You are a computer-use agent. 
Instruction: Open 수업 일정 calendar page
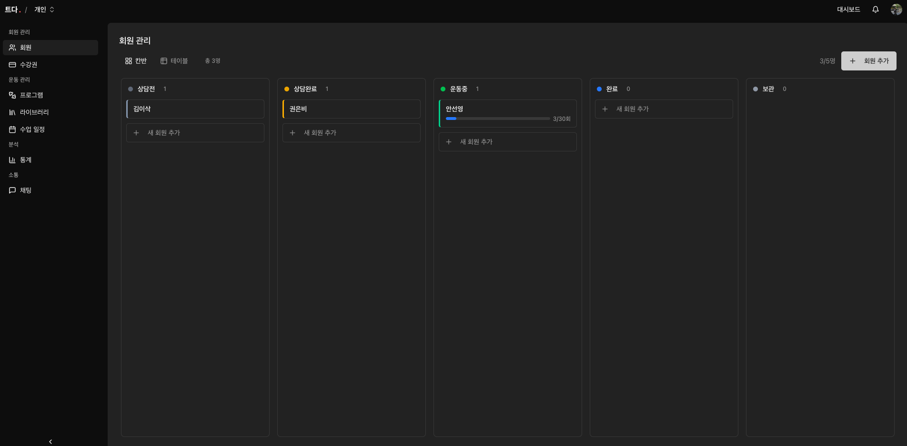[32, 129]
